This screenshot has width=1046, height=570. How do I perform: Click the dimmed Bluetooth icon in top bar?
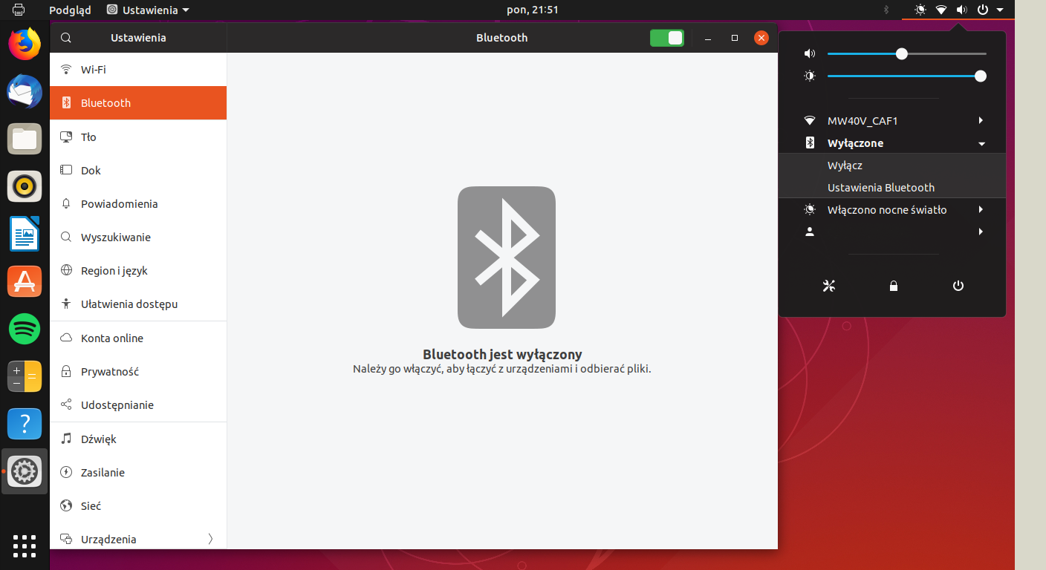pyautogui.click(x=886, y=10)
